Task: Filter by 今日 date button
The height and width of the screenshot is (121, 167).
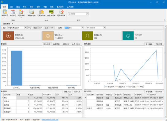Action: click(x=29, y=28)
